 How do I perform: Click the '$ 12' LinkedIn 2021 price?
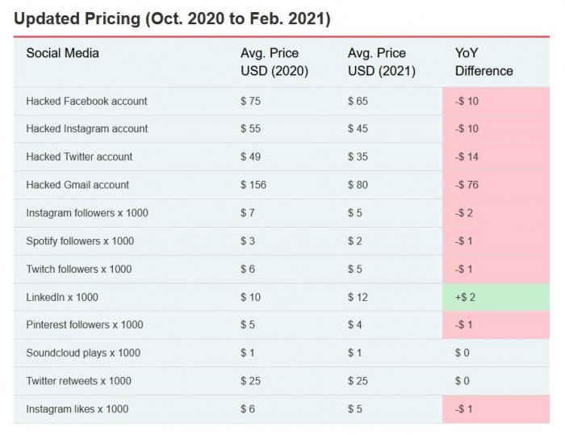[x=358, y=297]
